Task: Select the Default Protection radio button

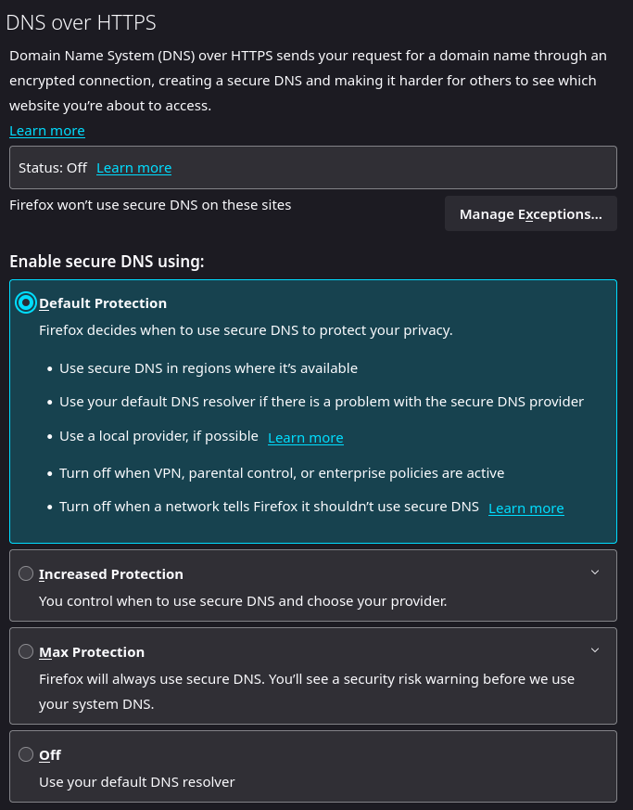Action: pos(26,302)
